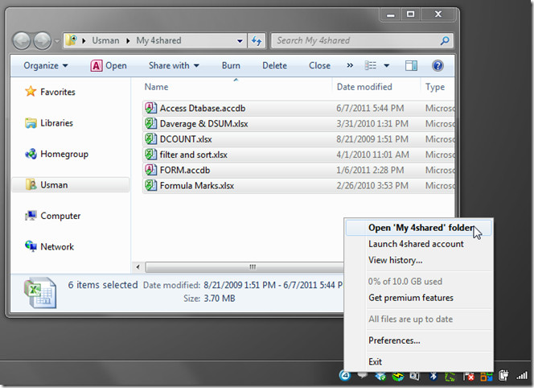
Task: Click the Help question mark icon
Action: (437, 66)
